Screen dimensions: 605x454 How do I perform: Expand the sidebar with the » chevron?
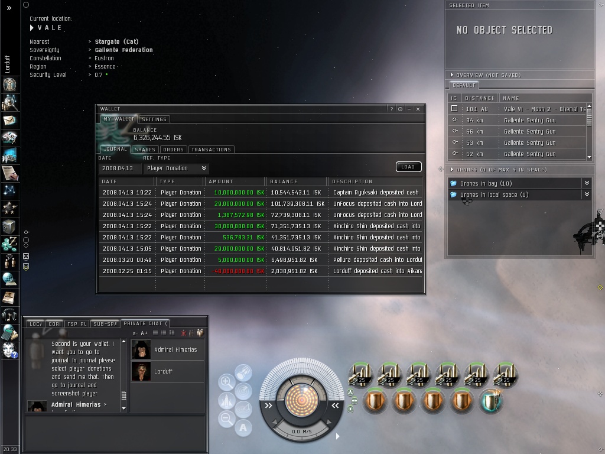coord(9,8)
